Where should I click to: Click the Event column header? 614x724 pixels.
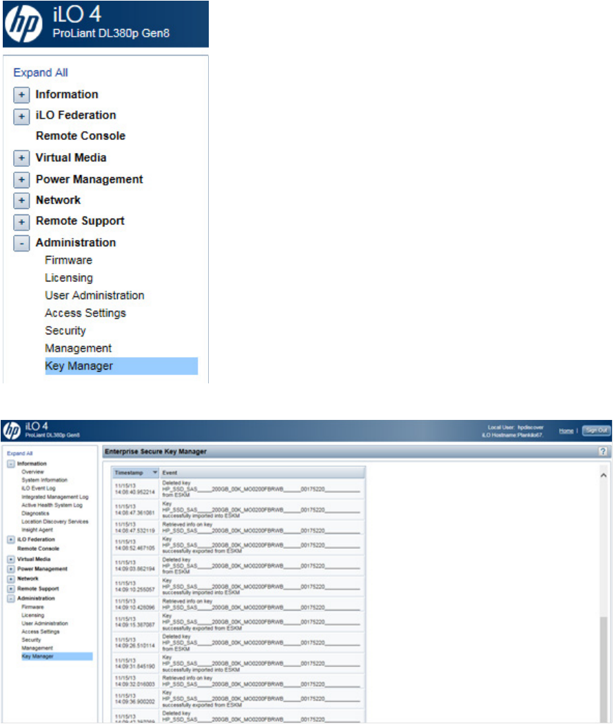[263, 472]
